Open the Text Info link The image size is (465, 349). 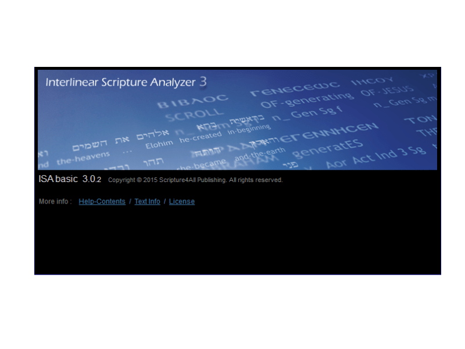(147, 201)
